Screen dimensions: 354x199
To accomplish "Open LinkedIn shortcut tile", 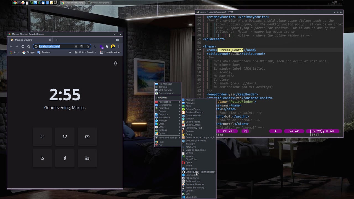I will [x=87, y=158].
